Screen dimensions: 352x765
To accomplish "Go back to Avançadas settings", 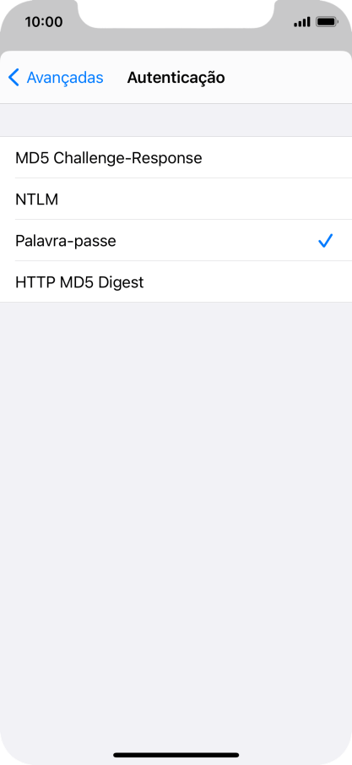I will pyautogui.click(x=56, y=78).
